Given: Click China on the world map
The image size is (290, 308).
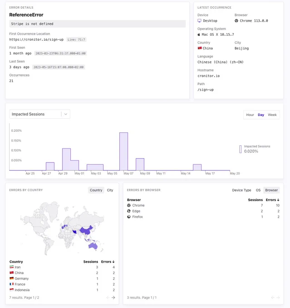Looking at the screenshot, I should [x=86, y=231].
